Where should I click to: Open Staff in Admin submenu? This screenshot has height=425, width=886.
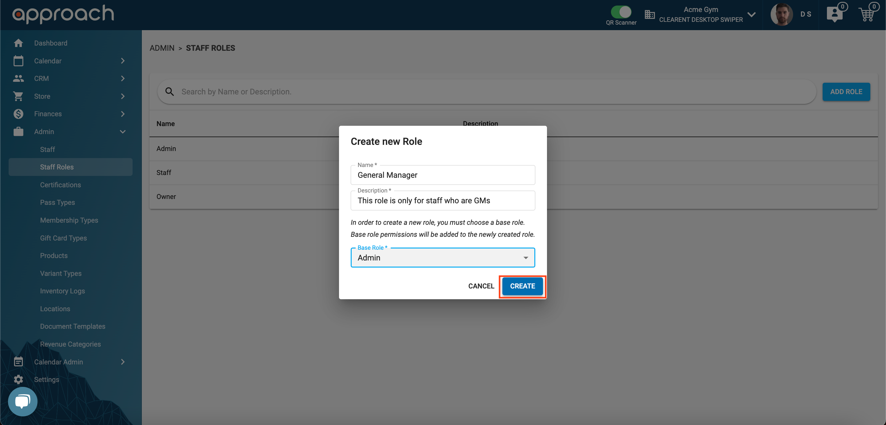click(x=47, y=149)
